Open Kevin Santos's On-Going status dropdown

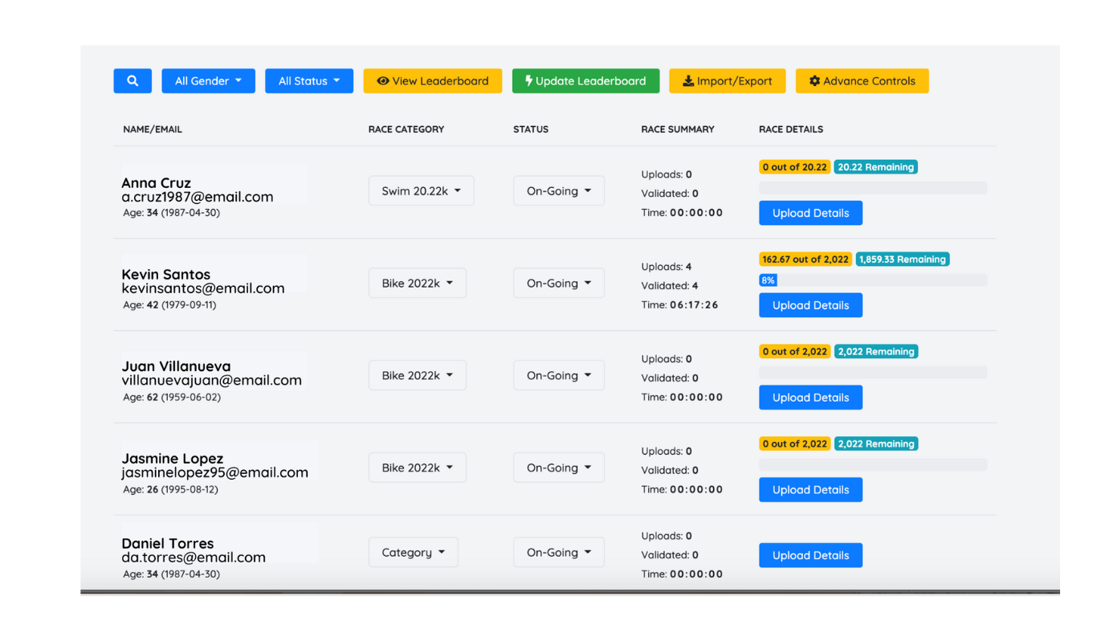point(559,284)
